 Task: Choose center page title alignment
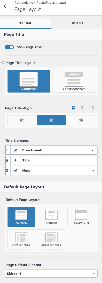coord(51,120)
